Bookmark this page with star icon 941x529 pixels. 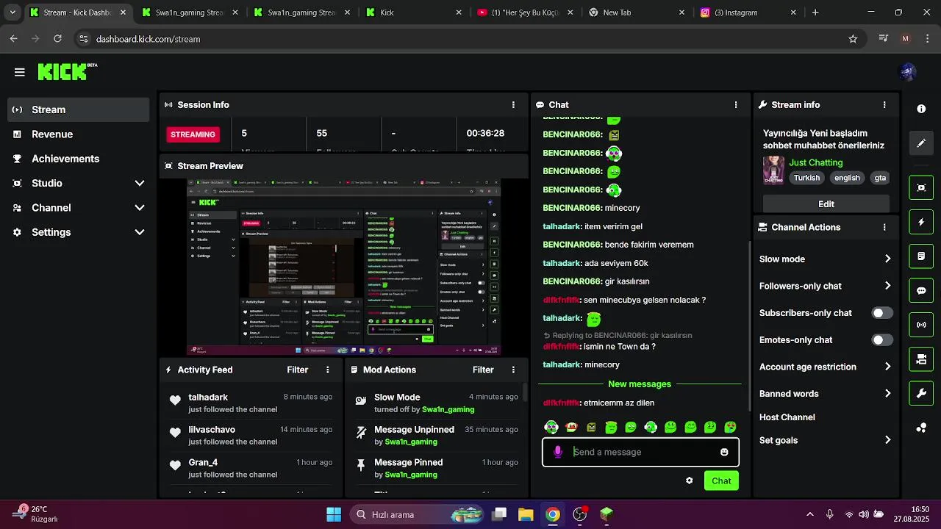(853, 39)
